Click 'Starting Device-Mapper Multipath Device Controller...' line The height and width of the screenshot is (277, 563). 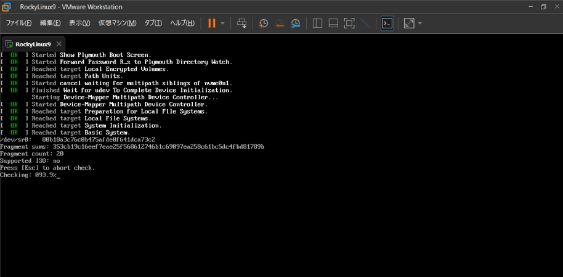[x=125, y=97]
